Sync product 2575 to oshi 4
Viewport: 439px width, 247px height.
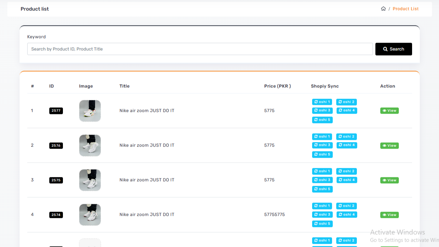[347, 179]
